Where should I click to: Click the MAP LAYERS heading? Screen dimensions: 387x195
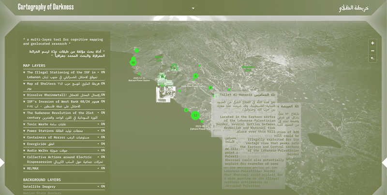pos(34,66)
